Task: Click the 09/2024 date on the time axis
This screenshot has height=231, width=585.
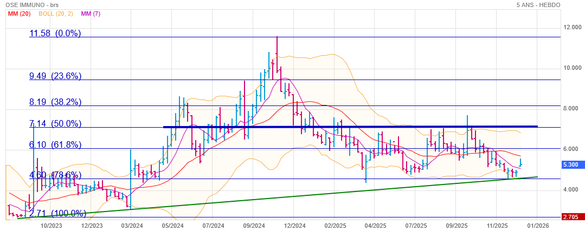Action: (253, 226)
